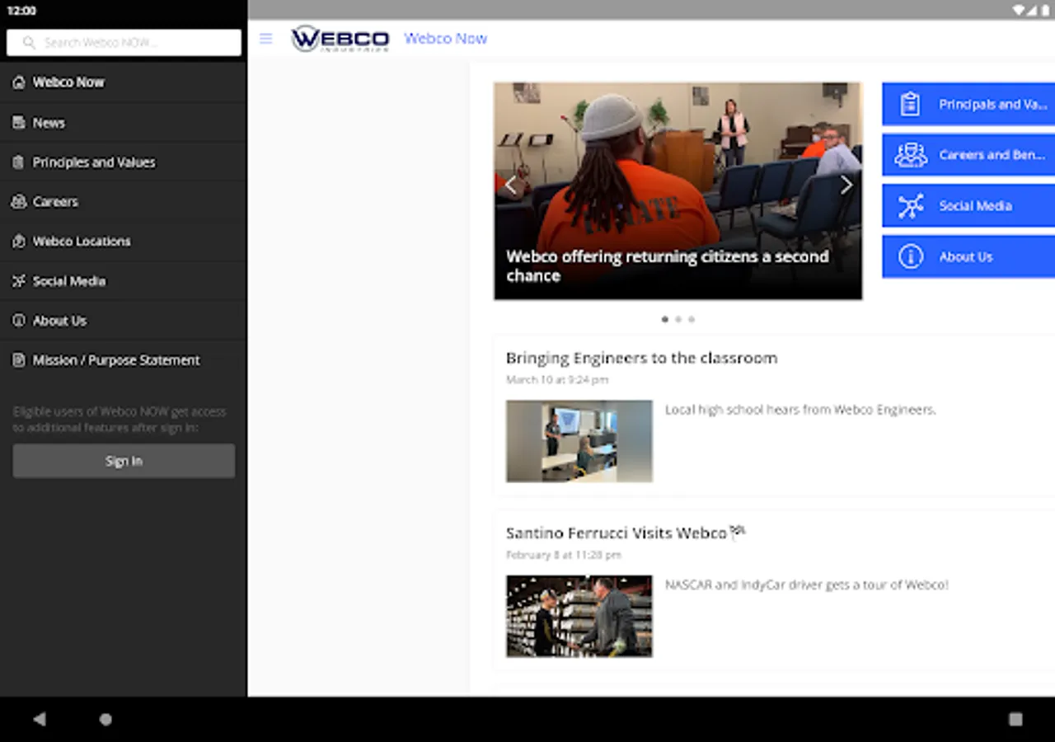Click 'NASCAR and IndyCar driver gets a tour' text
The image size is (1055, 742).
[x=807, y=585]
